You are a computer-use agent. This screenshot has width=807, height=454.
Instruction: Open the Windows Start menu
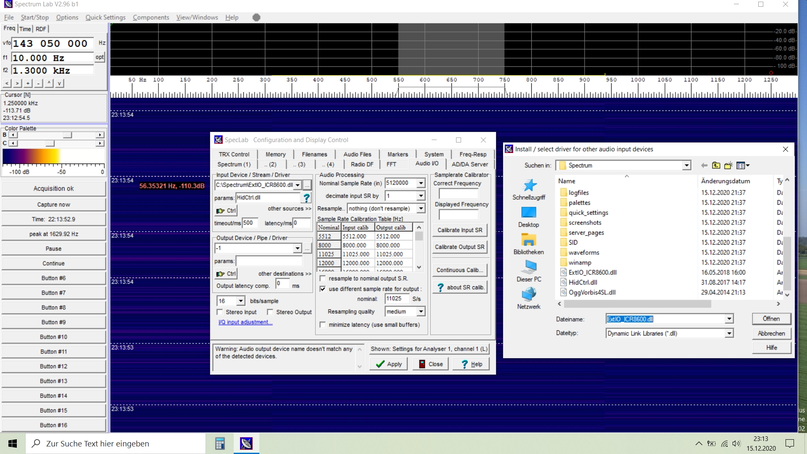coord(13,443)
